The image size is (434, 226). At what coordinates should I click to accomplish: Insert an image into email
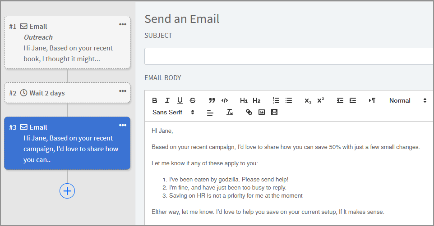click(x=261, y=112)
